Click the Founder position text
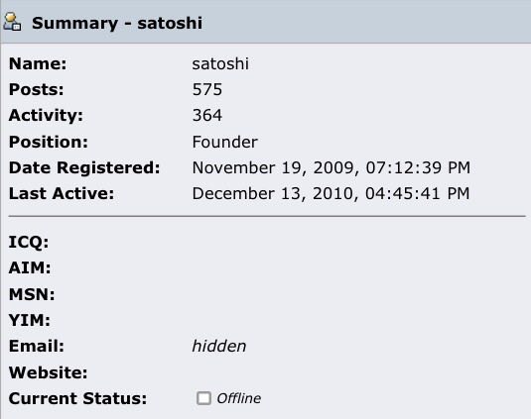531x419 pixels. pos(225,142)
